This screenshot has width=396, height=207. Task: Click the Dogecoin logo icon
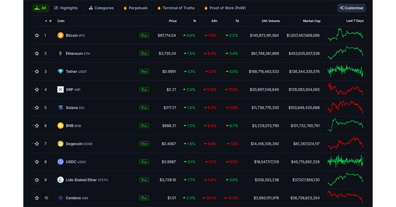click(x=60, y=144)
